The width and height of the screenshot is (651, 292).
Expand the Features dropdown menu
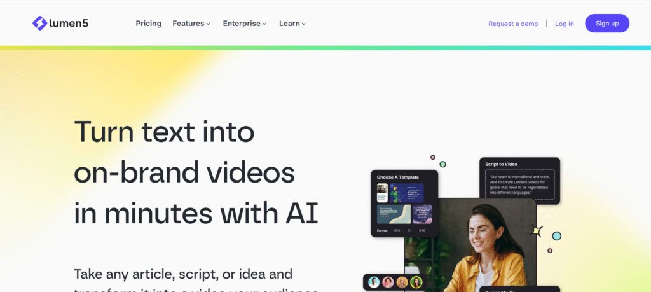pyautogui.click(x=191, y=24)
